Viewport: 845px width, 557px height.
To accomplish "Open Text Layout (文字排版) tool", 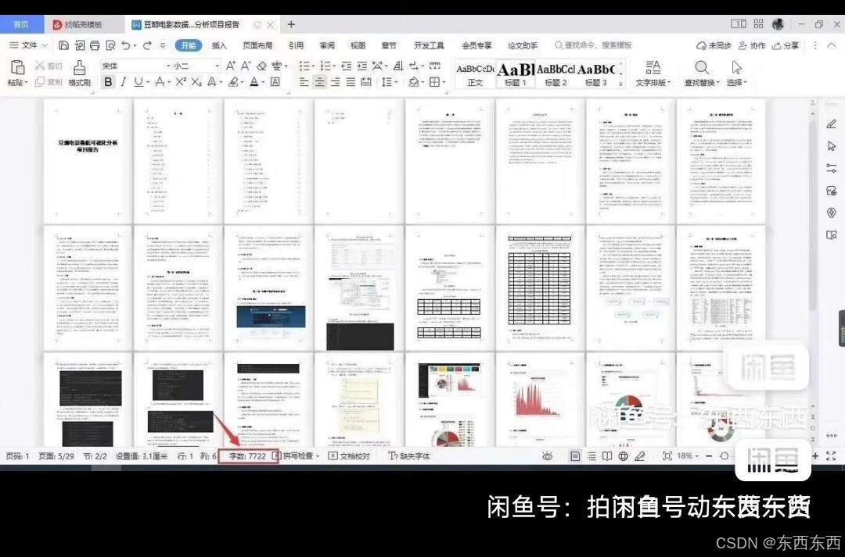I will click(x=653, y=73).
